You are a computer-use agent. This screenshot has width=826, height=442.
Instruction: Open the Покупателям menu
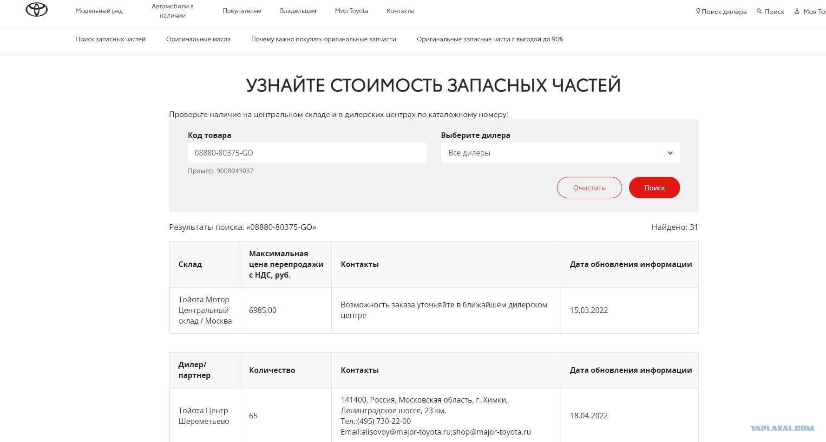click(x=242, y=11)
